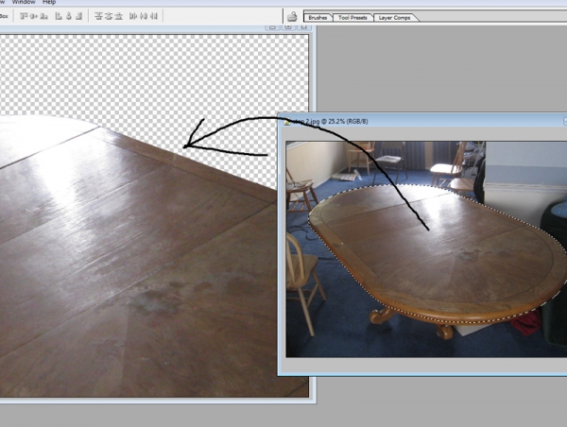Distribute horizontal centers of layers
Image resolution: width=567 pixels, height=427 pixels.
point(144,16)
